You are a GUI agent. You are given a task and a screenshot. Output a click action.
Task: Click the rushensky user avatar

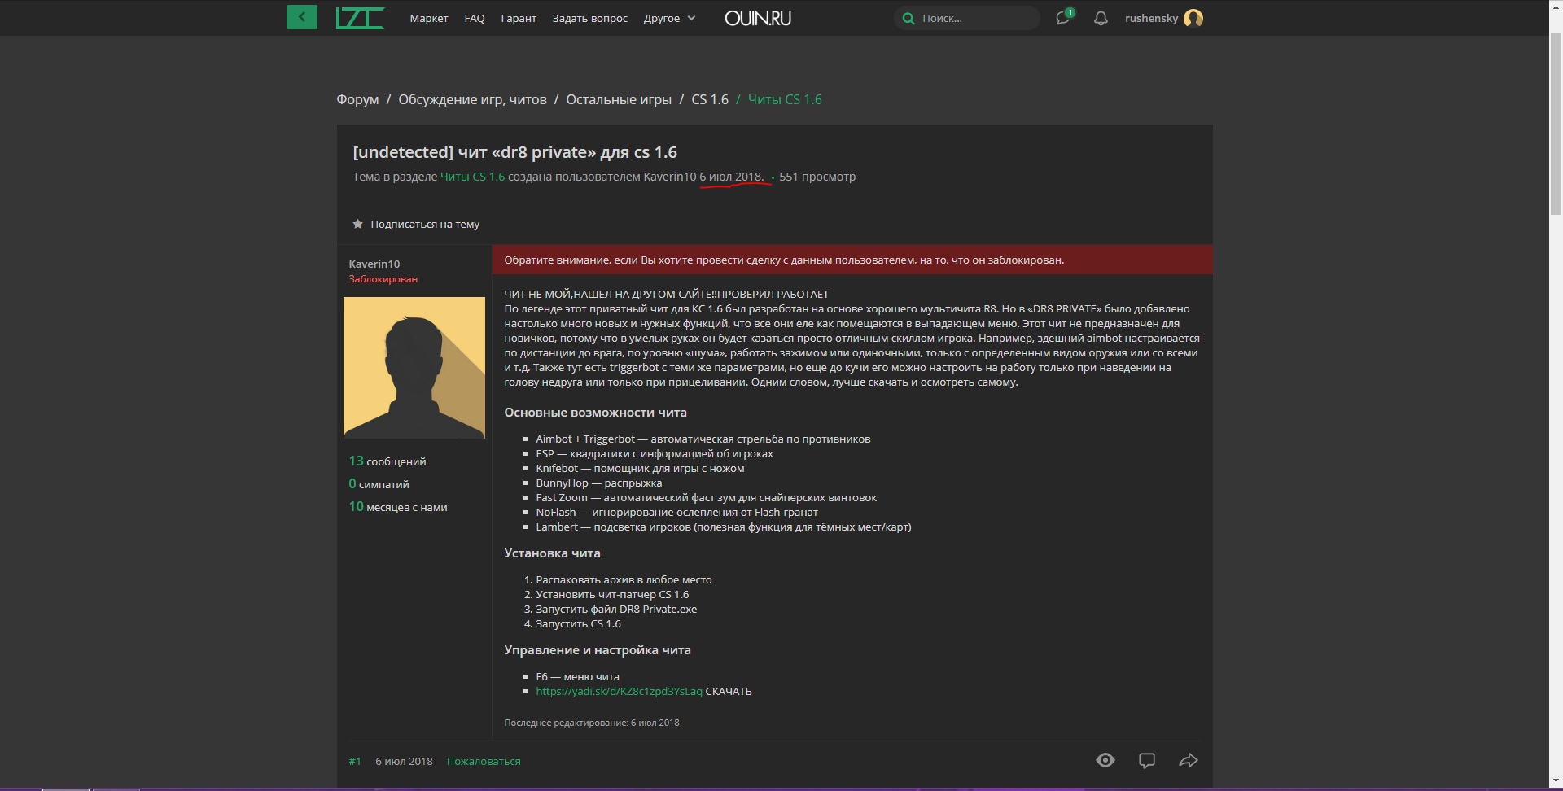tap(1193, 18)
